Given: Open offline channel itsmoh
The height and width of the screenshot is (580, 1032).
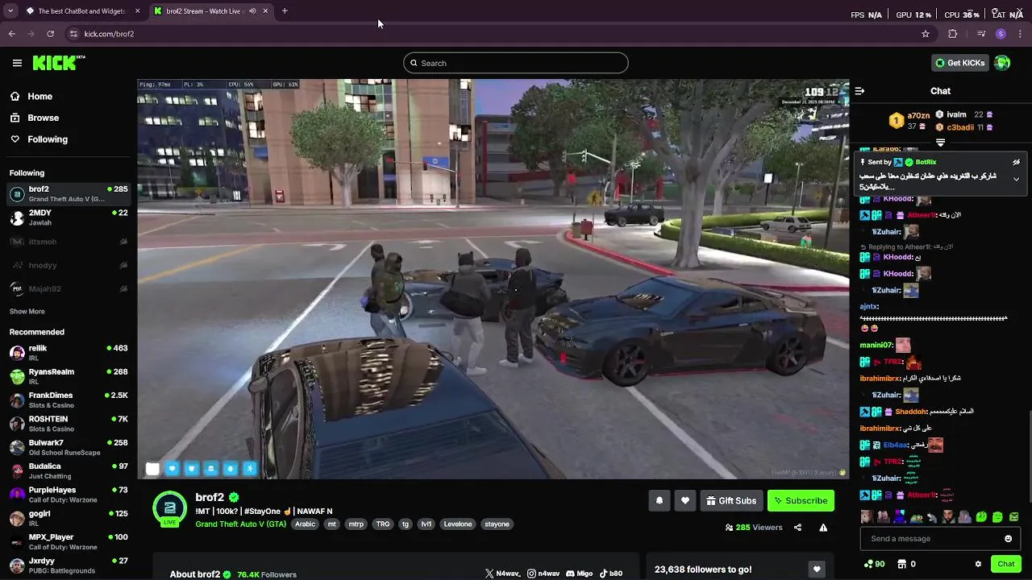Looking at the screenshot, I should point(69,242).
